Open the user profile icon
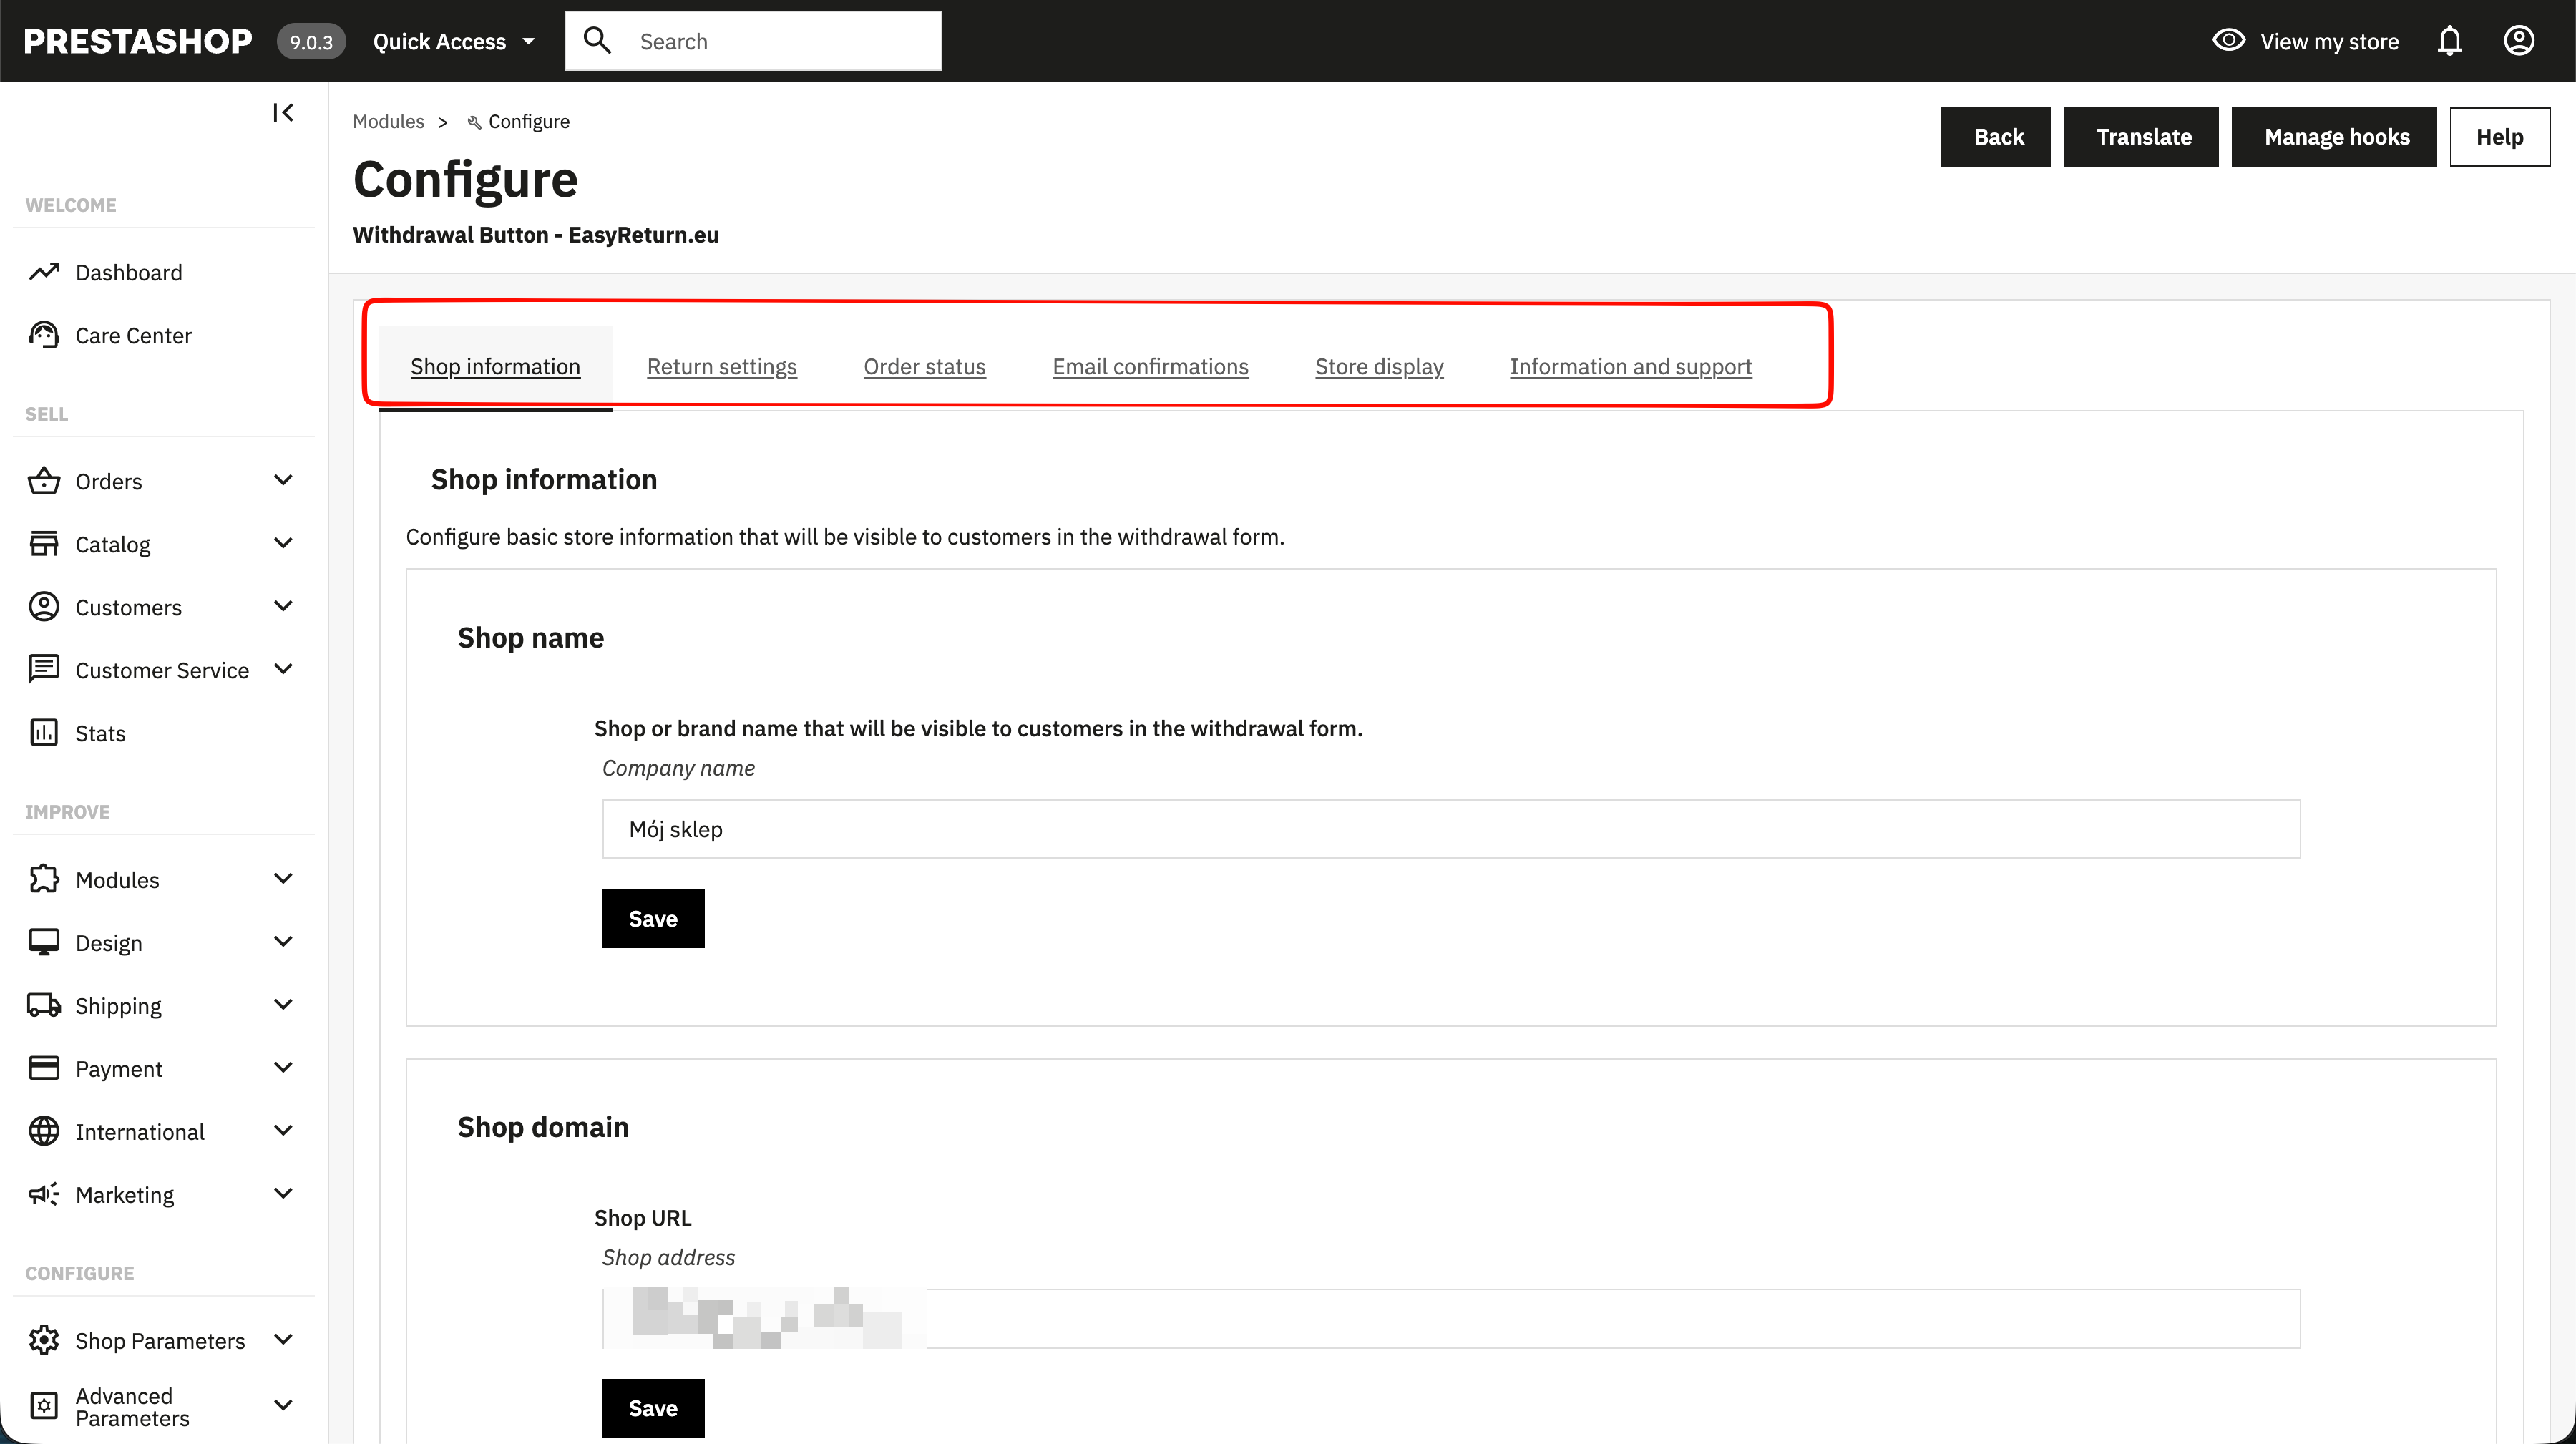Screen dimensions: 2576x1444 [2518, 41]
